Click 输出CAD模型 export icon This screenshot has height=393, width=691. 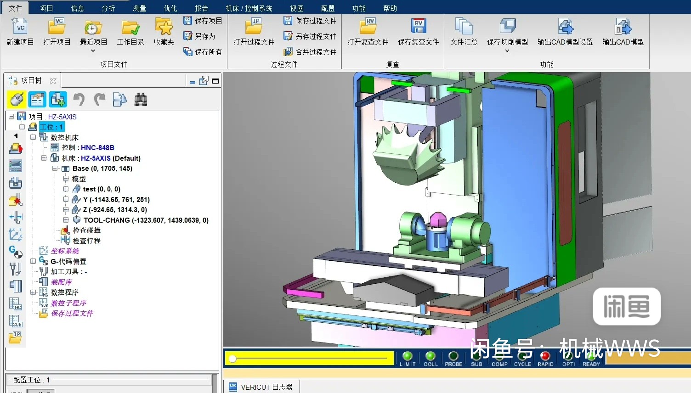(x=623, y=27)
